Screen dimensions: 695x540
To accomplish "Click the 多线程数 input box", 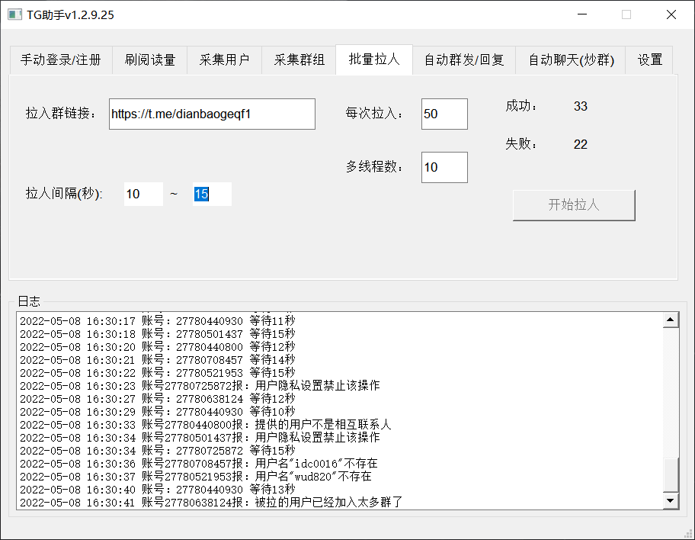I will point(444,167).
